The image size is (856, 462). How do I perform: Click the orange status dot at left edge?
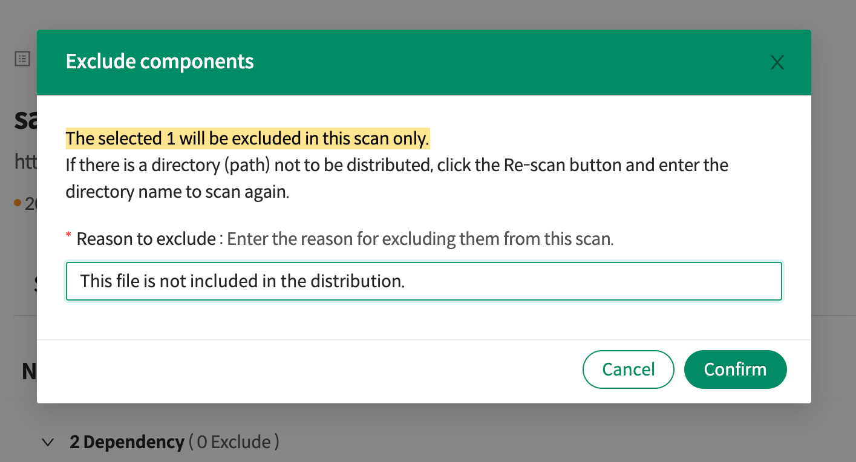(18, 202)
